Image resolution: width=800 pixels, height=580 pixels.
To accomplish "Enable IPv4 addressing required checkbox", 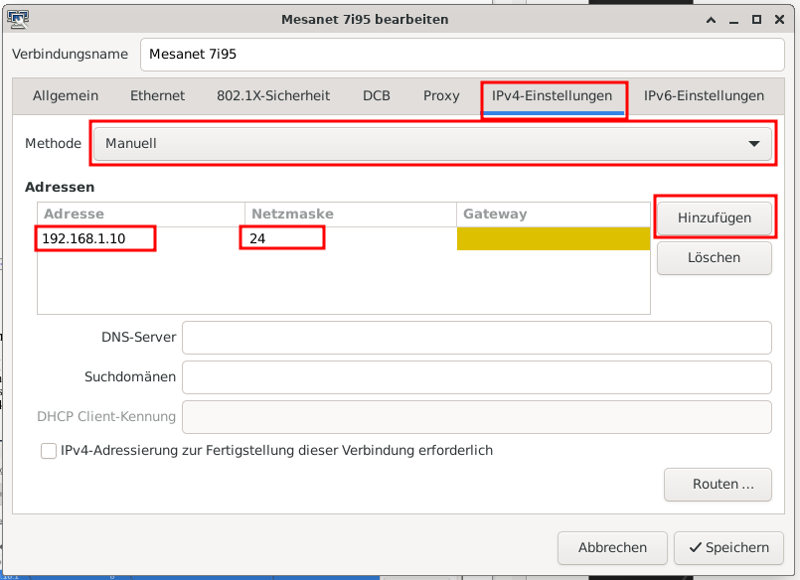I will click(49, 451).
